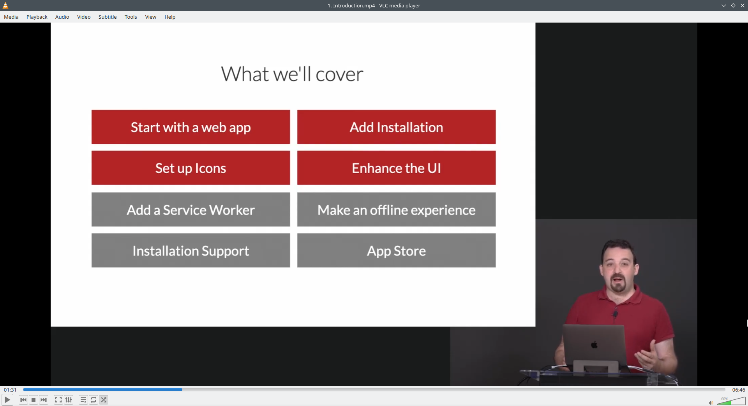The height and width of the screenshot is (406, 748).
Task: Show extended settings (equalizer sliders icon)
Action: coord(69,400)
